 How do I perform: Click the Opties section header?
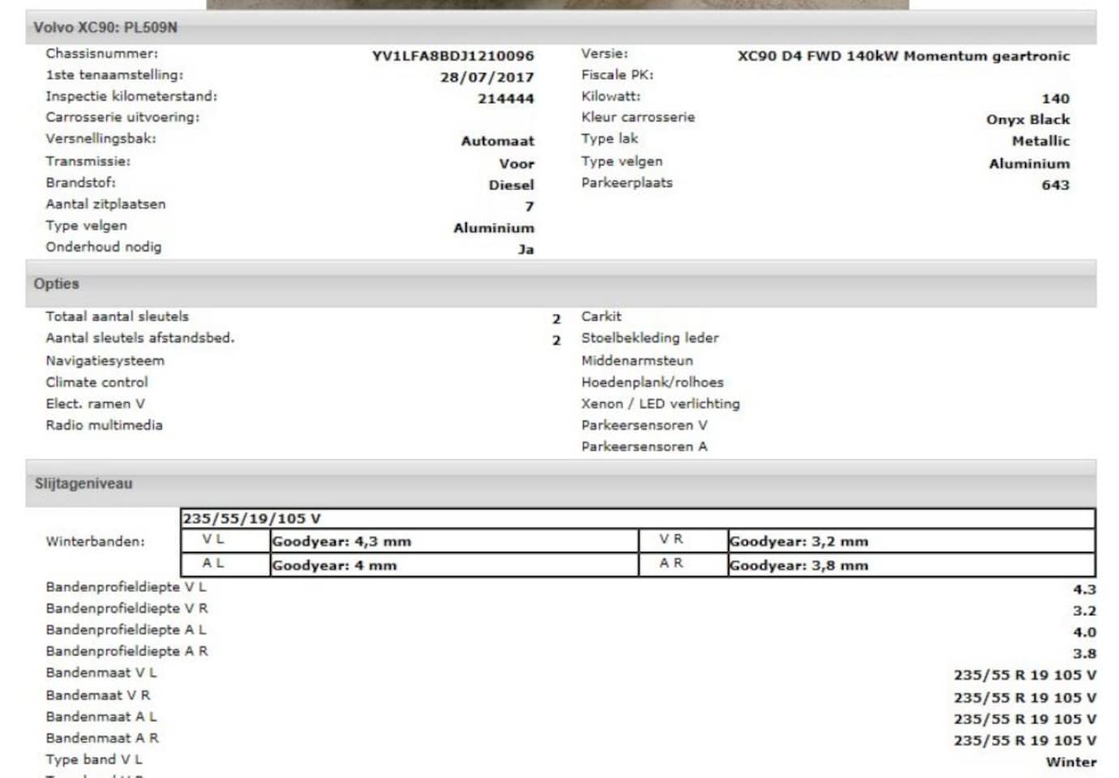point(560,284)
